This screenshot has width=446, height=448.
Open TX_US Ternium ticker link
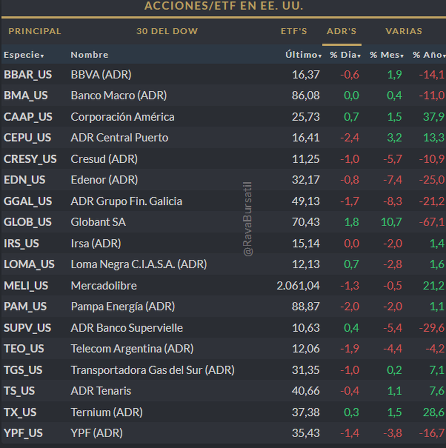pos(20,412)
